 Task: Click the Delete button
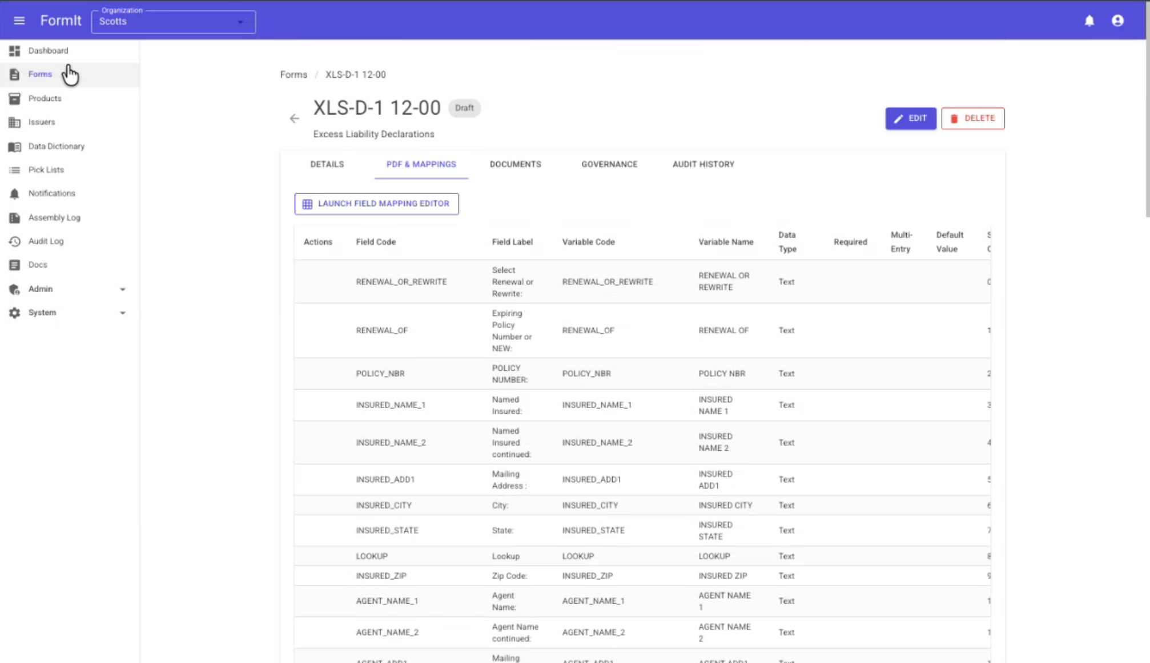click(x=973, y=119)
